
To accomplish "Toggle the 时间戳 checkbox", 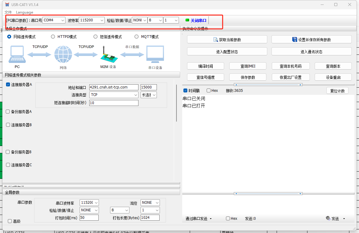I will [186, 90].
